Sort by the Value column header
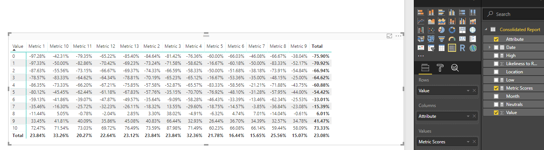Image resolution: width=544 pixels, height=150 pixels. [x=18, y=46]
